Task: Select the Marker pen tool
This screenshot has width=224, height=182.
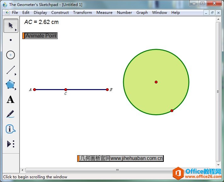Action: 10,114
